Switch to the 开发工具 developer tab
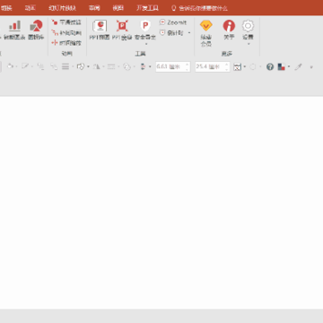The width and height of the screenshot is (323, 323). click(147, 8)
